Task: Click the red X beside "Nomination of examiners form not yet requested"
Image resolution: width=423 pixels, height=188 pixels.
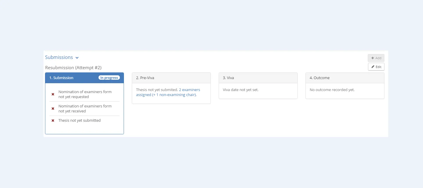Action: pyautogui.click(x=53, y=94)
